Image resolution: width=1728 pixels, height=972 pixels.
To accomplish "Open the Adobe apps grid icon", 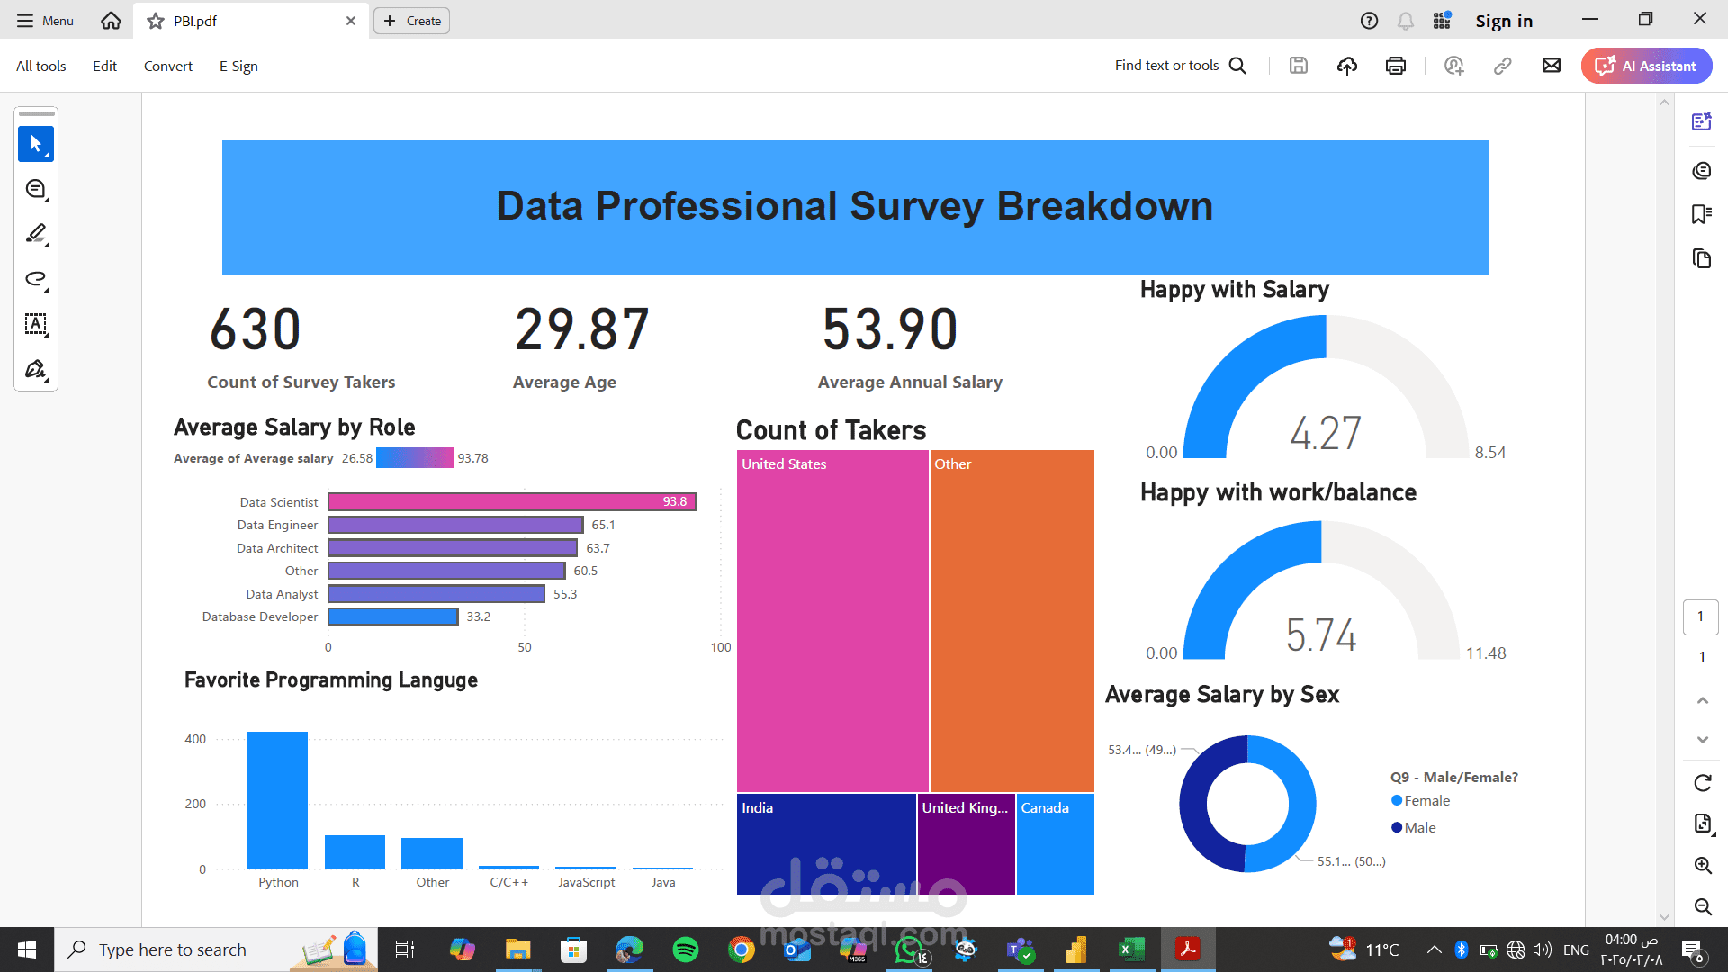I will pos(1442,21).
